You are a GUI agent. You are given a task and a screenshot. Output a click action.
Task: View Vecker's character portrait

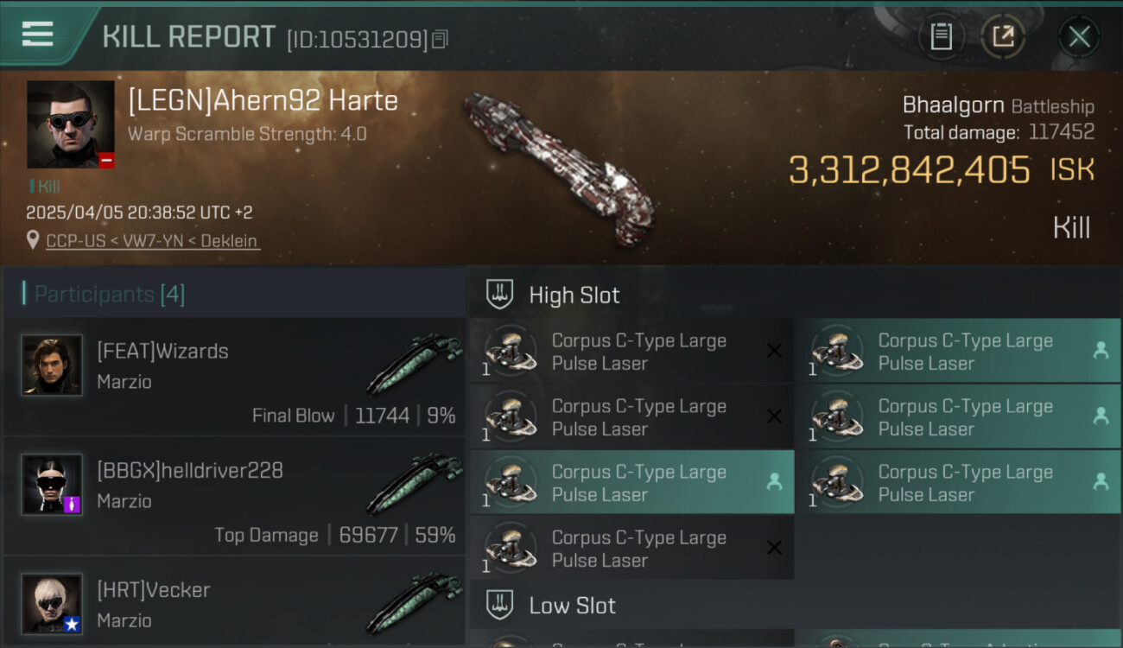coord(53,603)
